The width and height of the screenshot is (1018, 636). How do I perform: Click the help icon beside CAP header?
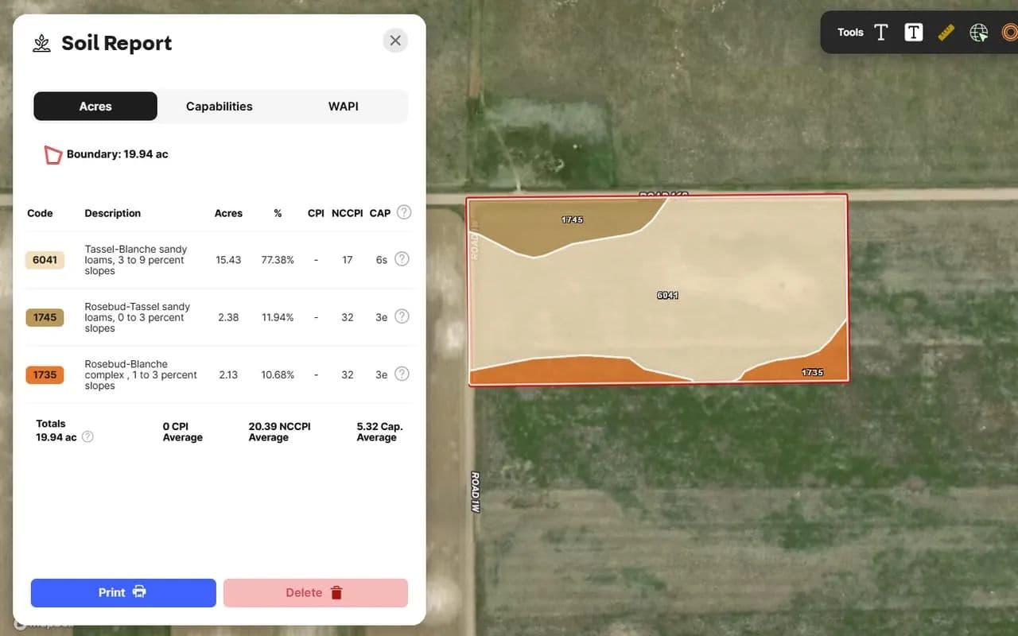404,212
